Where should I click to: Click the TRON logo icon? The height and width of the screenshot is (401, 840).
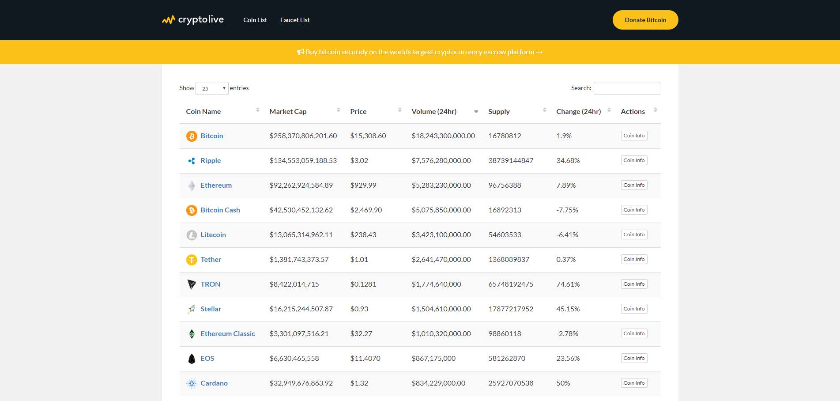pos(191,284)
